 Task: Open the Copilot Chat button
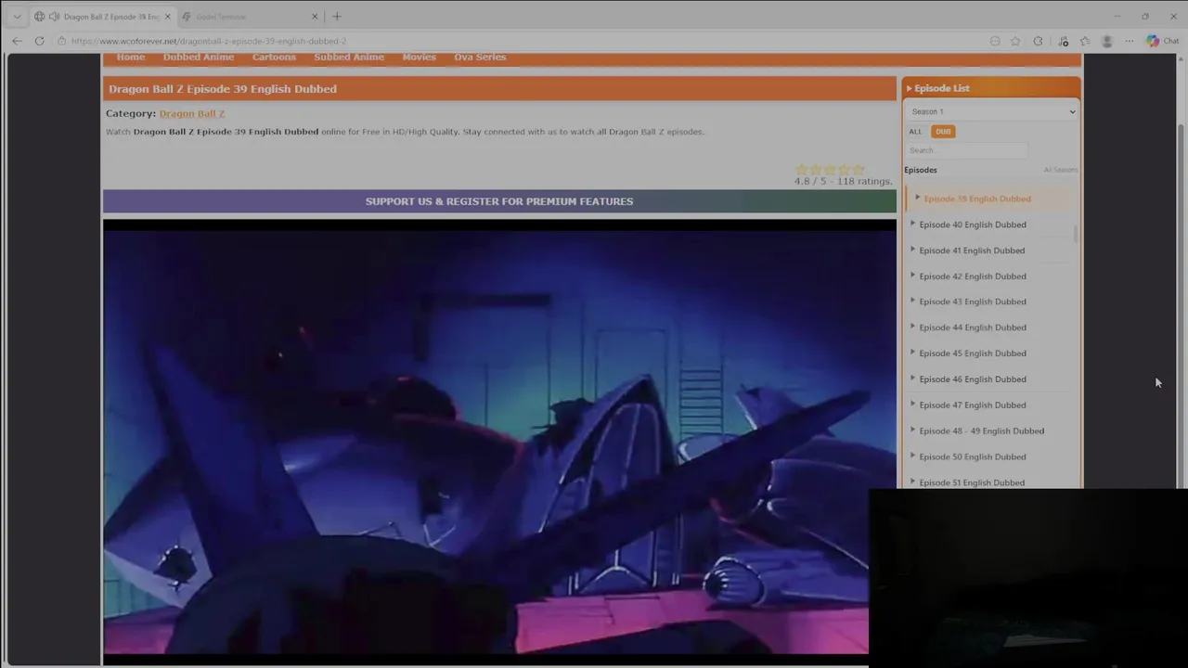coord(1162,41)
